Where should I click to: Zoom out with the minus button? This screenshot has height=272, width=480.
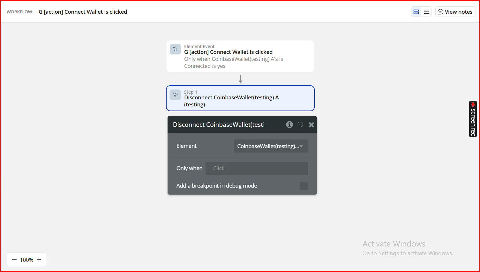point(14,260)
